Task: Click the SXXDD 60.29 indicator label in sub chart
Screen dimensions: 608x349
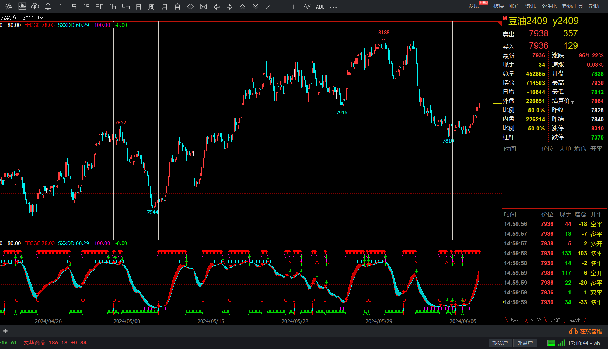Action: pyautogui.click(x=73, y=243)
